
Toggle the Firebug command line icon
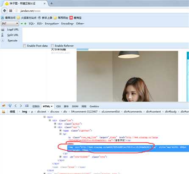click(27, 106)
